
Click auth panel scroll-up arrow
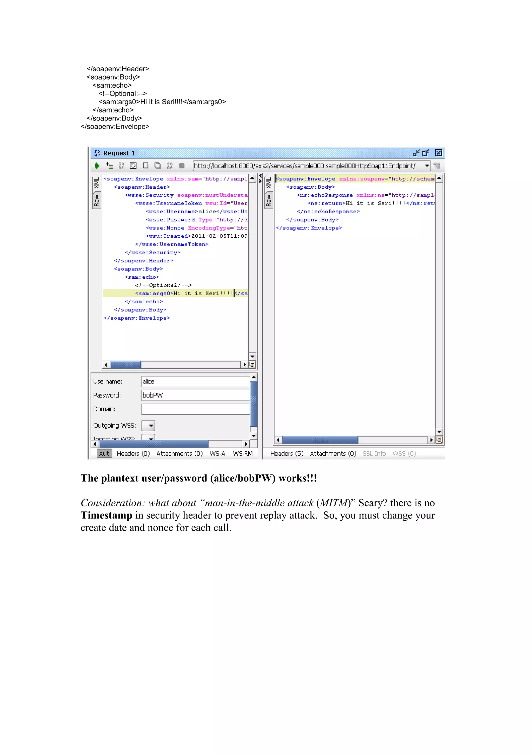254,377
